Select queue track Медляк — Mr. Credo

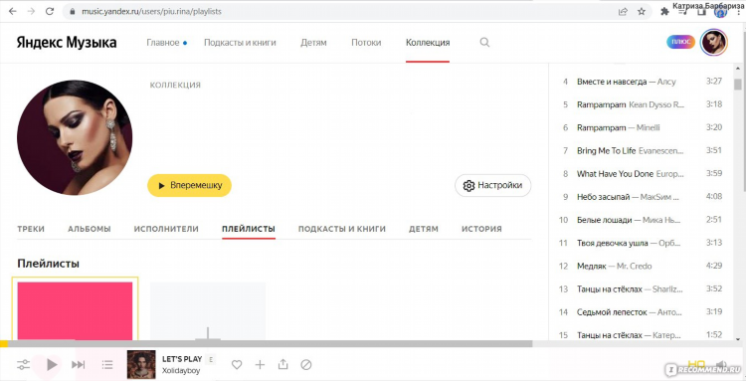(x=641, y=266)
